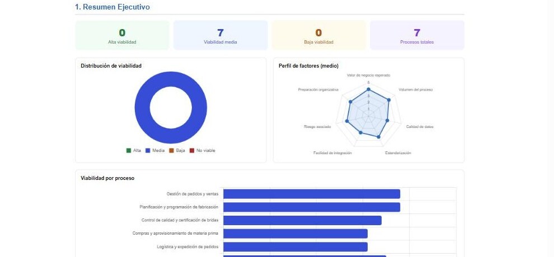554x257 pixels.
Task: Click the 'Volumen del proceso' radar label
Action: click(x=415, y=89)
